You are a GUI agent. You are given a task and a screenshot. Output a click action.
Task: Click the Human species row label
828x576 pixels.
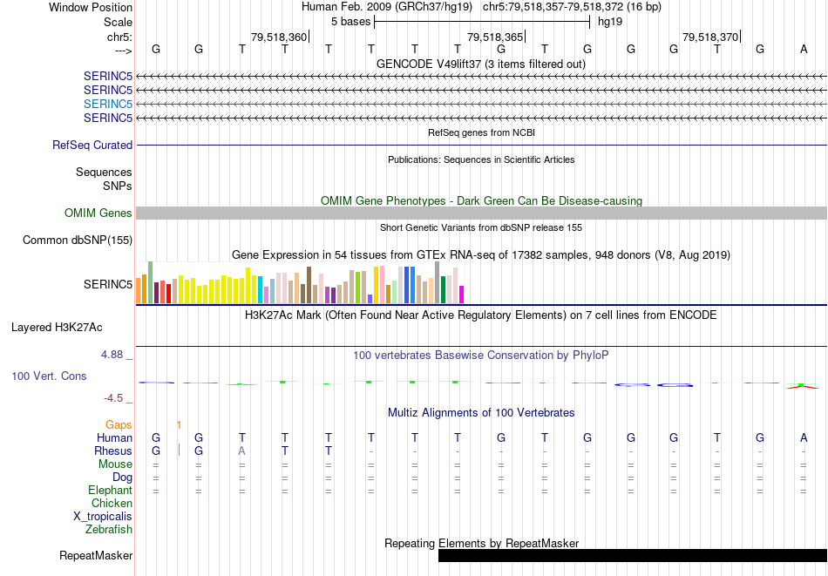pos(114,437)
